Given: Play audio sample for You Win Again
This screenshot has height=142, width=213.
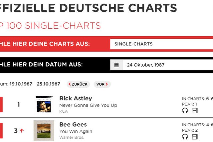Looking at the screenshot, I should pyautogui.click(x=185, y=137).
